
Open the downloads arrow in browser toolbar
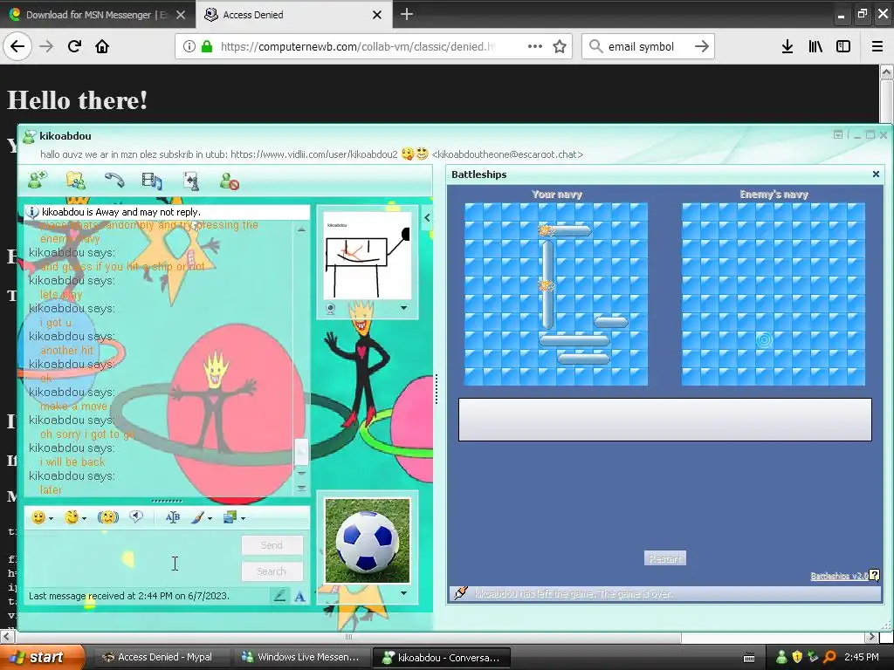787,47
